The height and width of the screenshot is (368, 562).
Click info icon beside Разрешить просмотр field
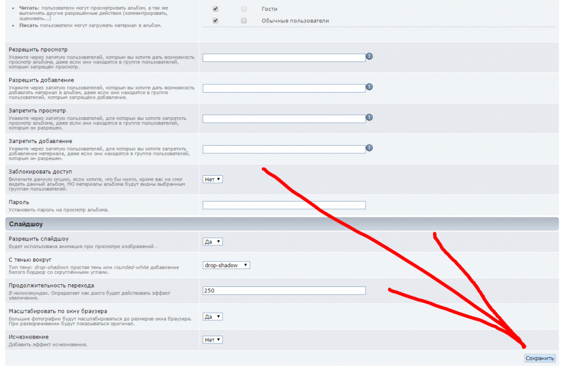pyautogui.click(x=369, y=56)
